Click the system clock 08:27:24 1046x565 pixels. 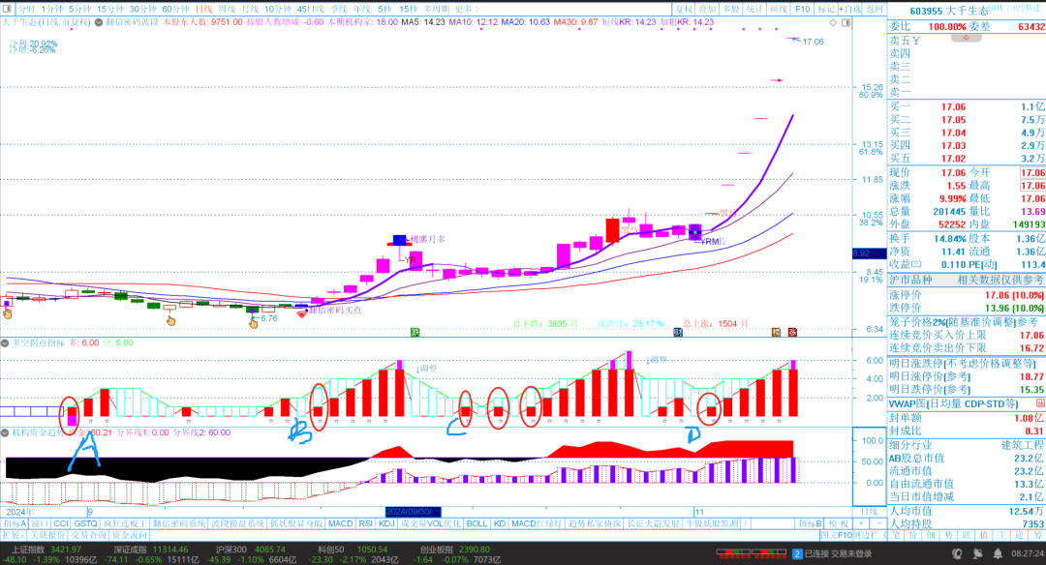coord(1029,553)
